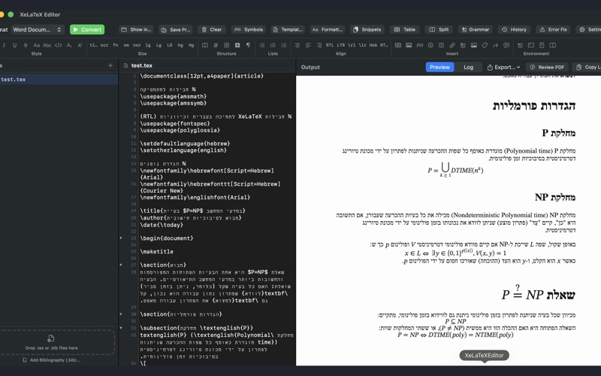Add new file with plus icon

pyautogui.click(x=110, y=65)
